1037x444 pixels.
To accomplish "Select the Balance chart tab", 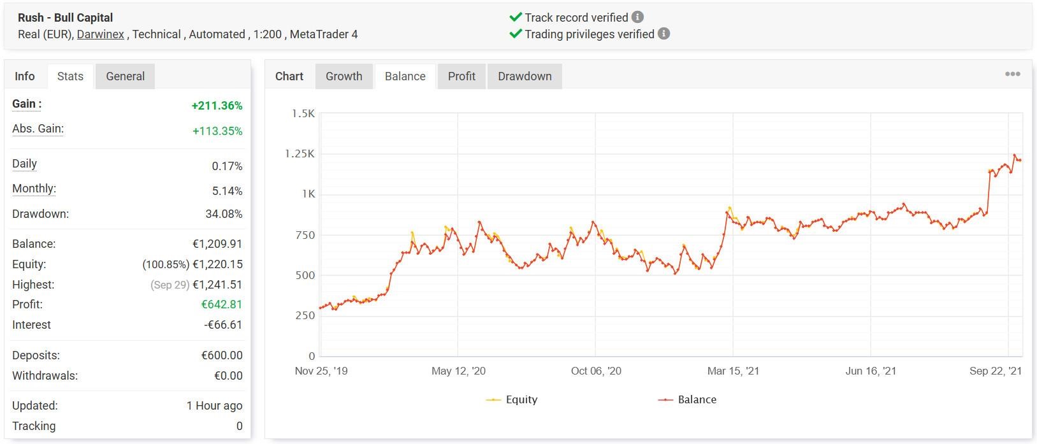I will pos(405,76).
